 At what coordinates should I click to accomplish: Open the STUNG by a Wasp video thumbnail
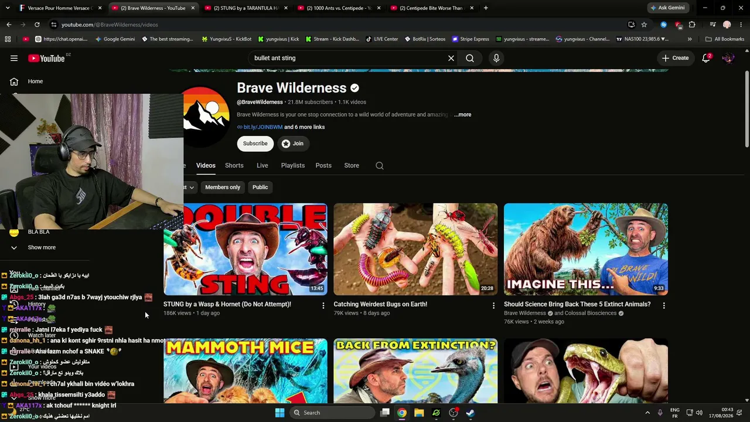click(246, 249)
